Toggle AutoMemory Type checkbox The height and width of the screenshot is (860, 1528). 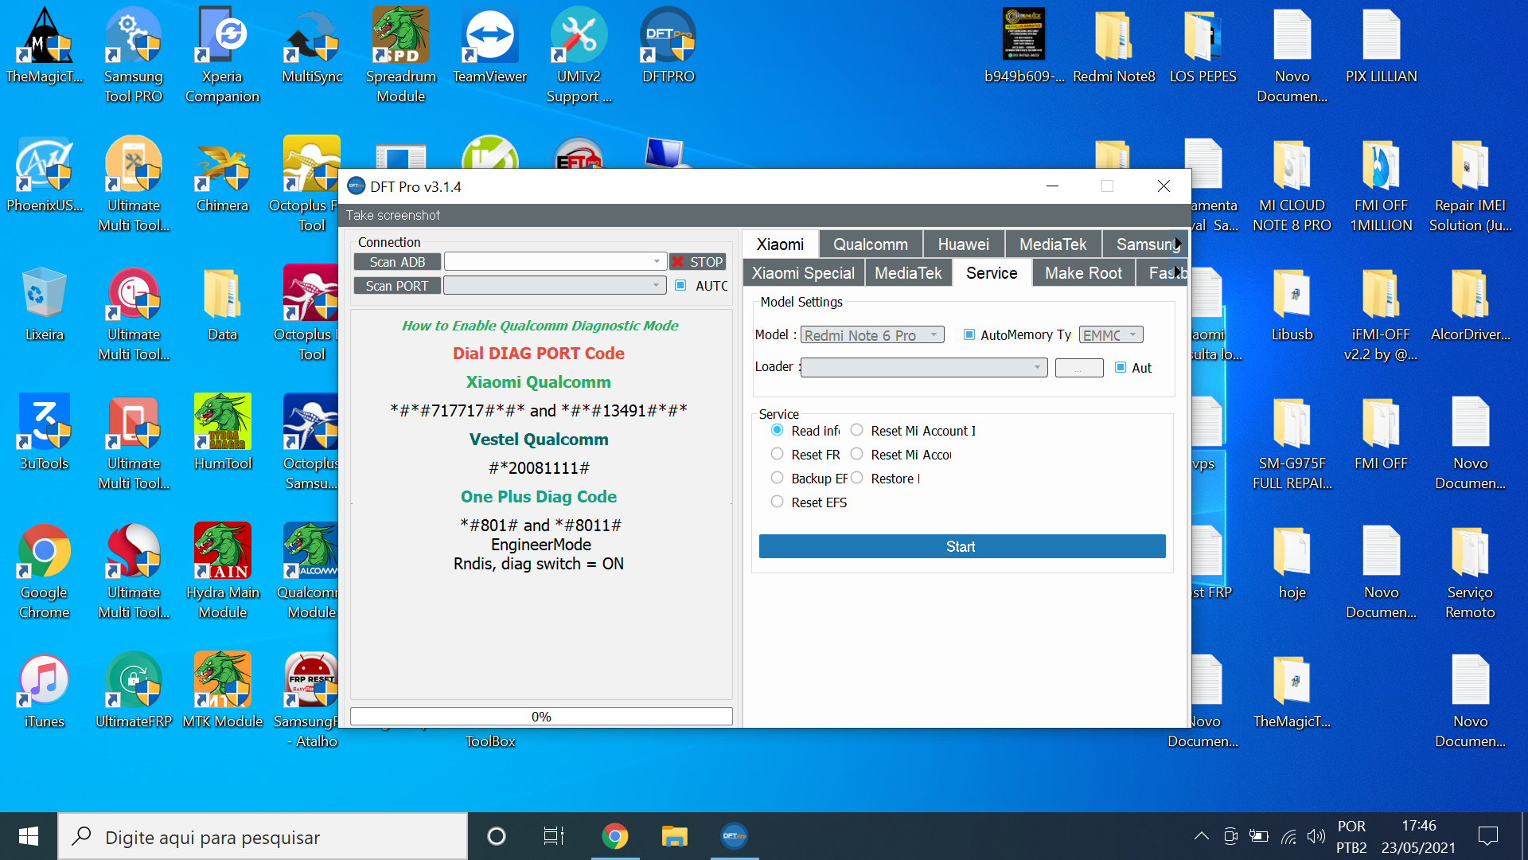[969, 334]
